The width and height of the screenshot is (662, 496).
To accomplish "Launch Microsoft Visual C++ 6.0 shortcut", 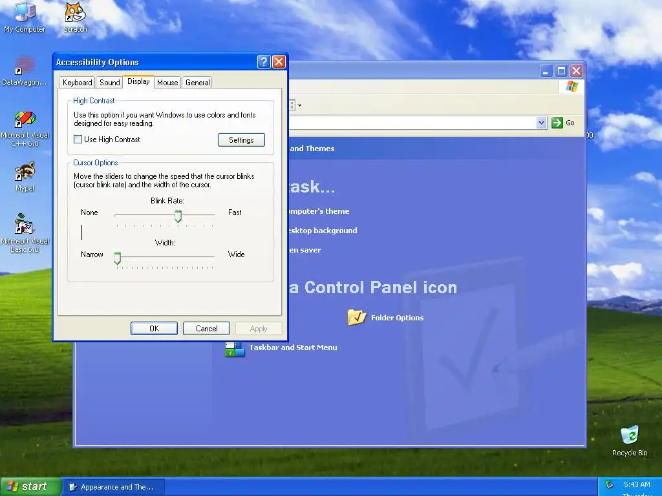I will pyautogui.click(x=25, y=129).
